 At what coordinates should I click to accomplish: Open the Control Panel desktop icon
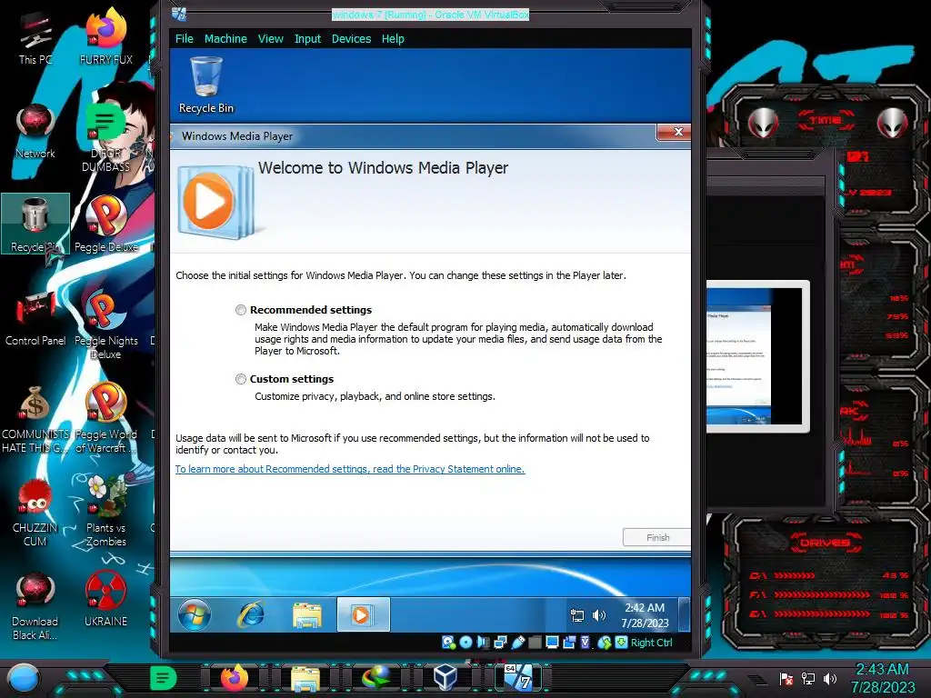pos(35,318)
